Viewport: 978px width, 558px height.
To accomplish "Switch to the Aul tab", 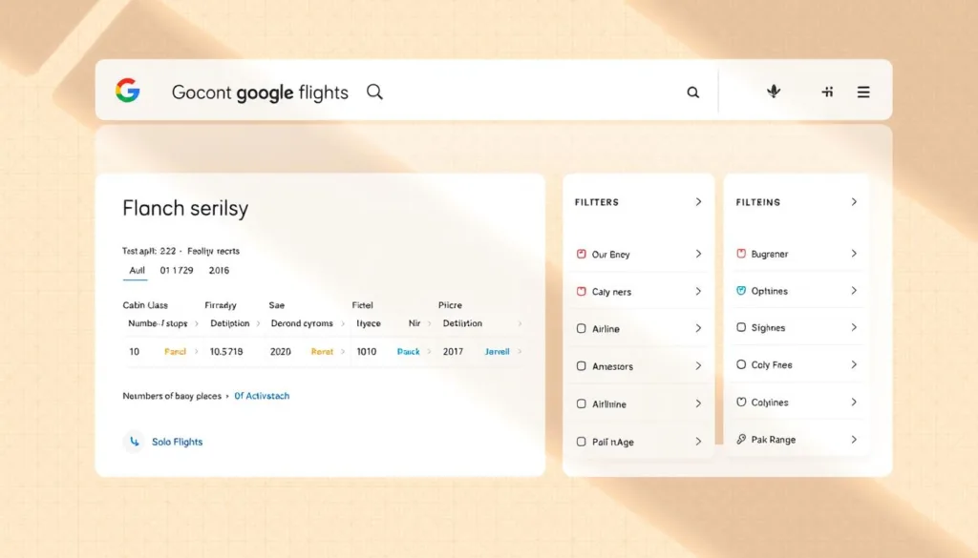I will [135, 270].
